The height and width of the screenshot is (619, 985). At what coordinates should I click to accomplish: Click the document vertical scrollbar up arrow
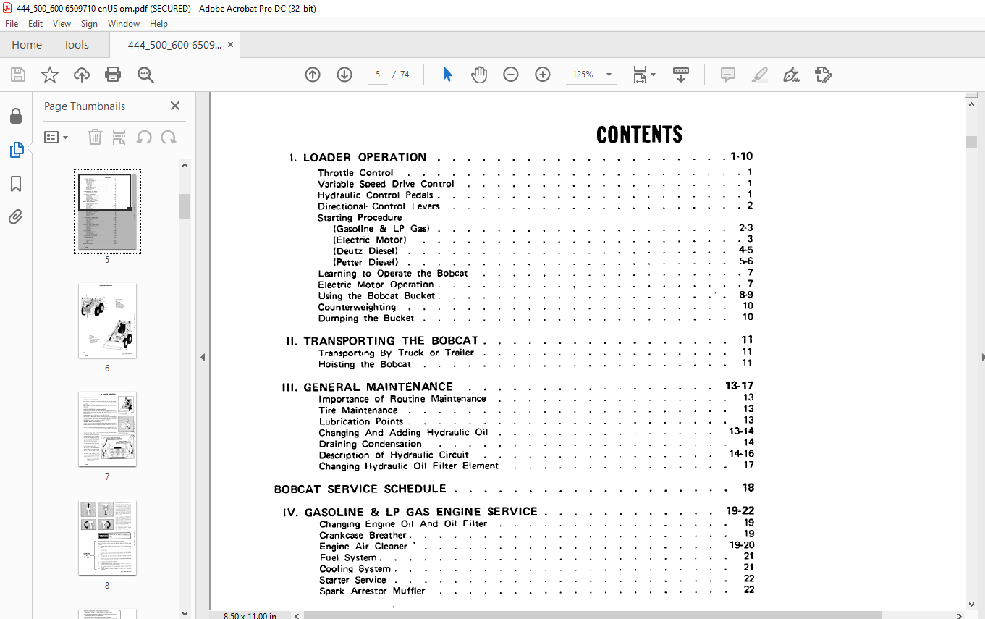pos(972,104)
